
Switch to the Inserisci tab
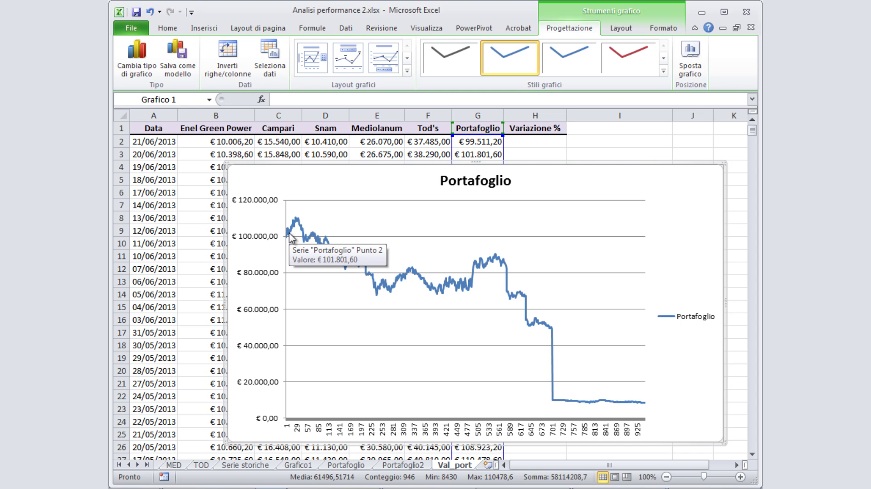[204, 28]
